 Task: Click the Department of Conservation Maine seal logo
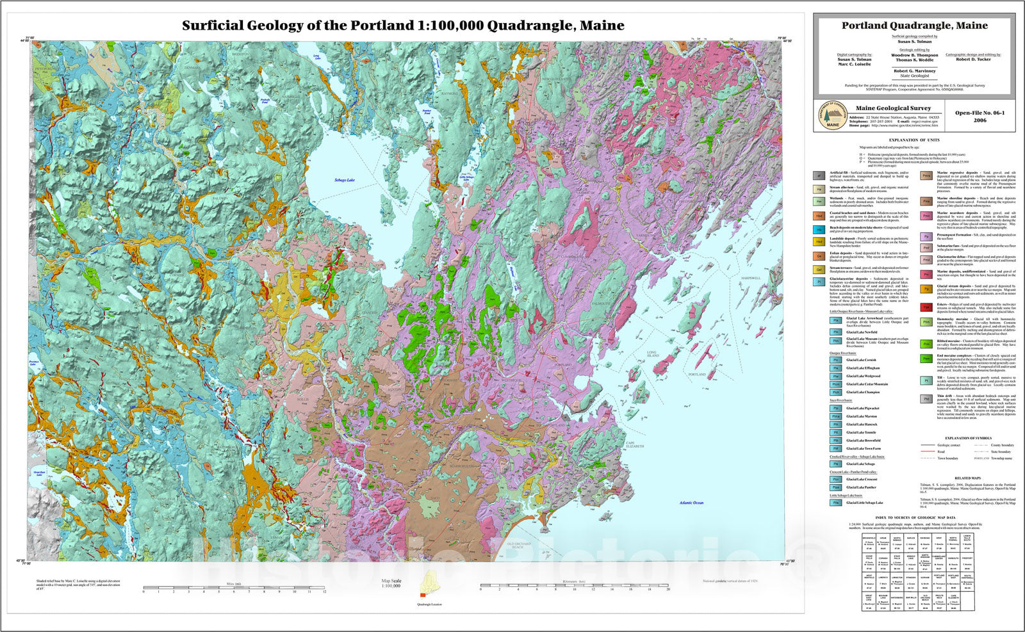click(x=832, y=116)
